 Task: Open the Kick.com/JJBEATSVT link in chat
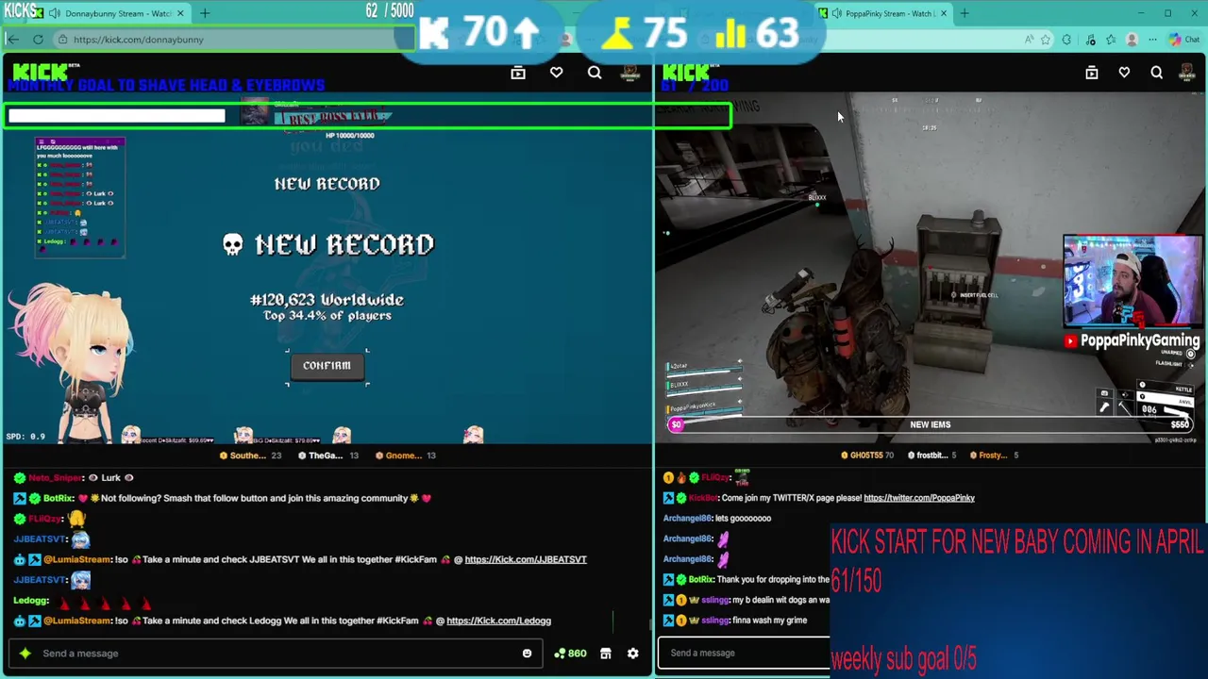[x=525, y=559]
